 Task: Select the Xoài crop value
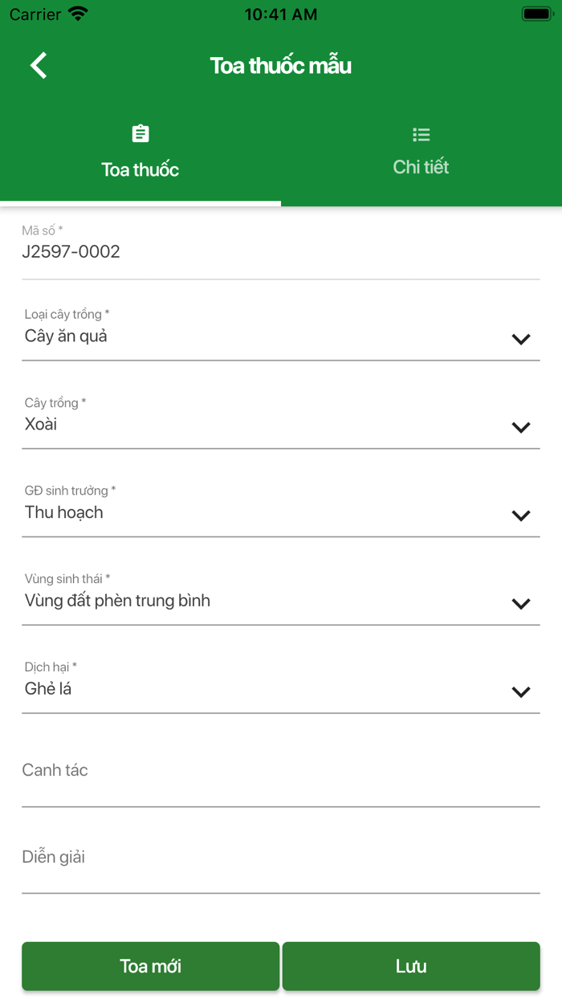(41, 425)
